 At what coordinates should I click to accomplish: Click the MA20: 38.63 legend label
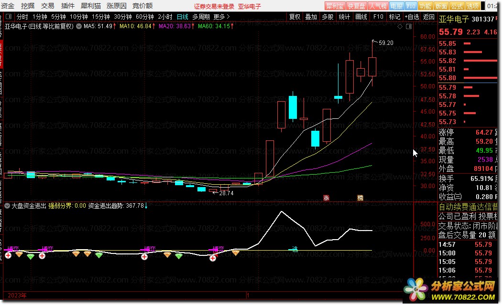coord(176,26)
